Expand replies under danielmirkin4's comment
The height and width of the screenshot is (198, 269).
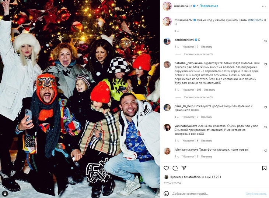pos(198,54)
